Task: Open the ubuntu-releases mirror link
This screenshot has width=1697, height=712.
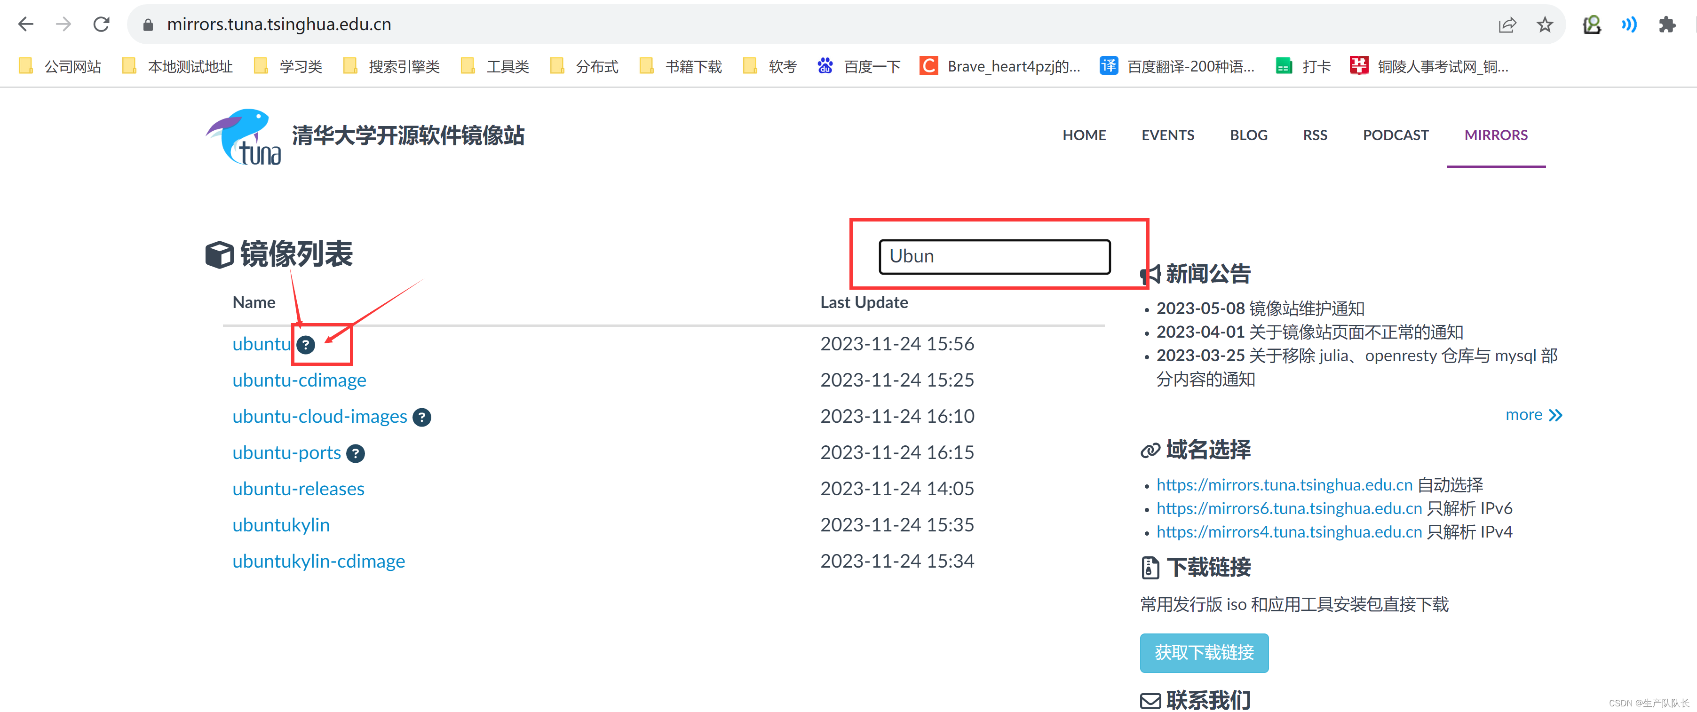Action: 298,489
